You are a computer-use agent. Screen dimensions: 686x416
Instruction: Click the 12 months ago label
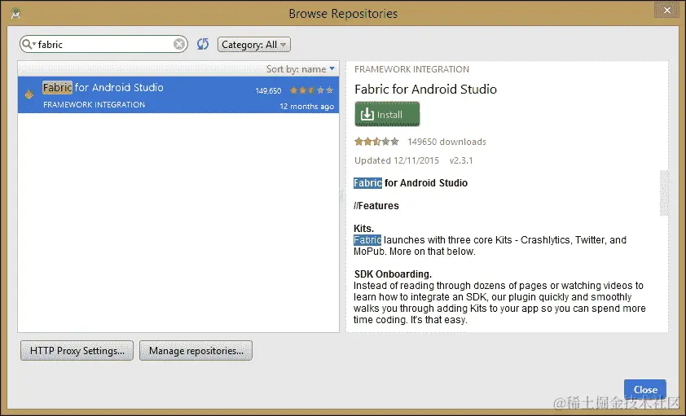tap(306, 106)
